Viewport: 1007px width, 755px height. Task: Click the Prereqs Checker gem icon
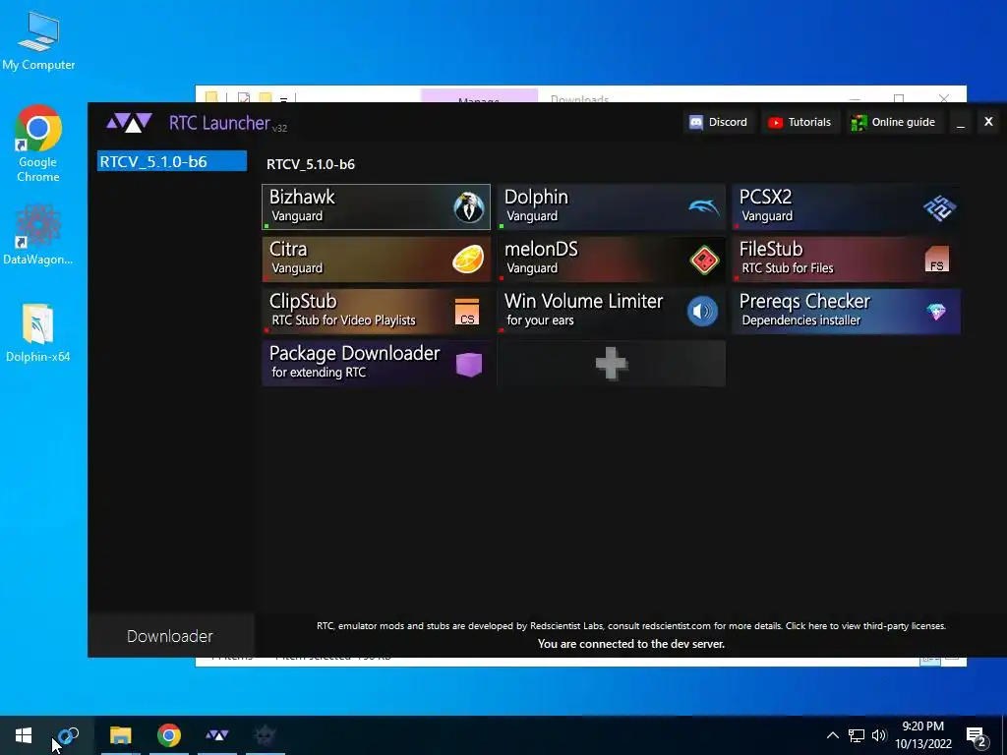(x=936, y=312)
